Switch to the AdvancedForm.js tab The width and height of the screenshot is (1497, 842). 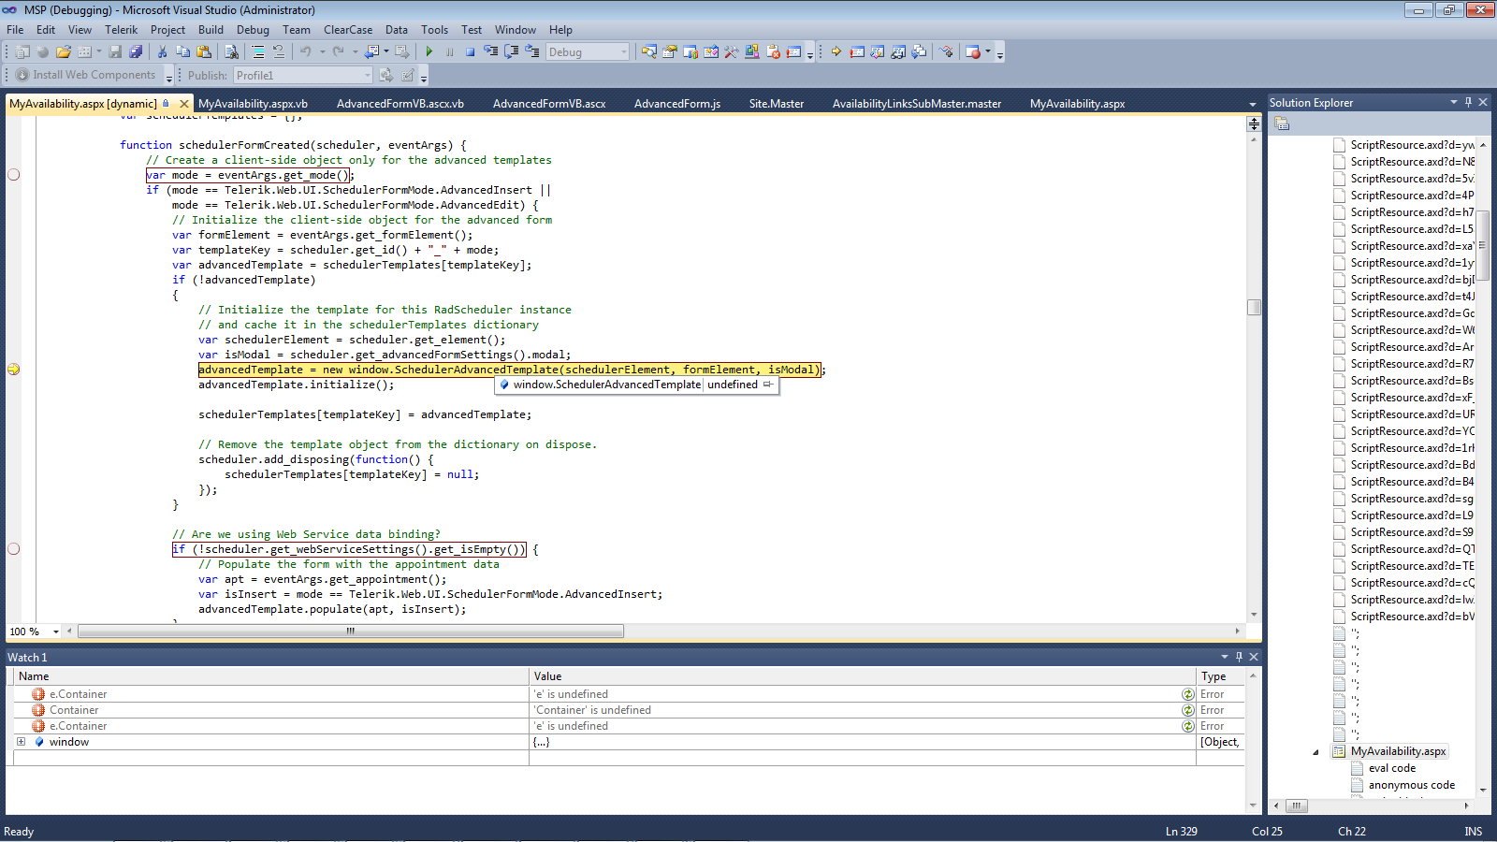677,104
